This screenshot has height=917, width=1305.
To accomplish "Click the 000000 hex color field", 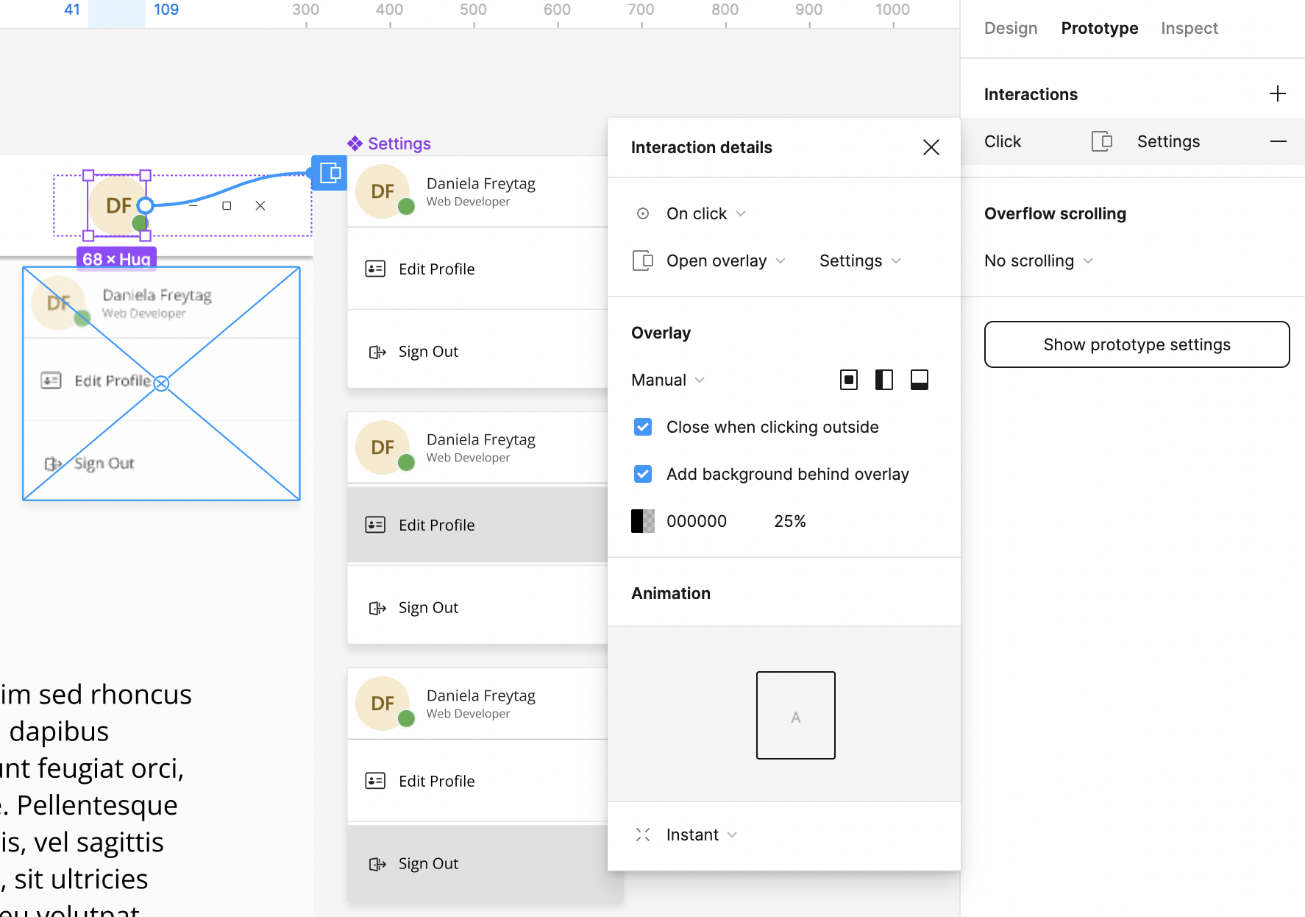I will tap(697, 521).
